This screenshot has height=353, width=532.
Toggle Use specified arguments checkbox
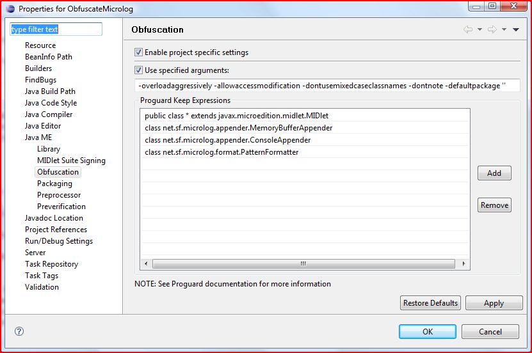coord(138,70)
